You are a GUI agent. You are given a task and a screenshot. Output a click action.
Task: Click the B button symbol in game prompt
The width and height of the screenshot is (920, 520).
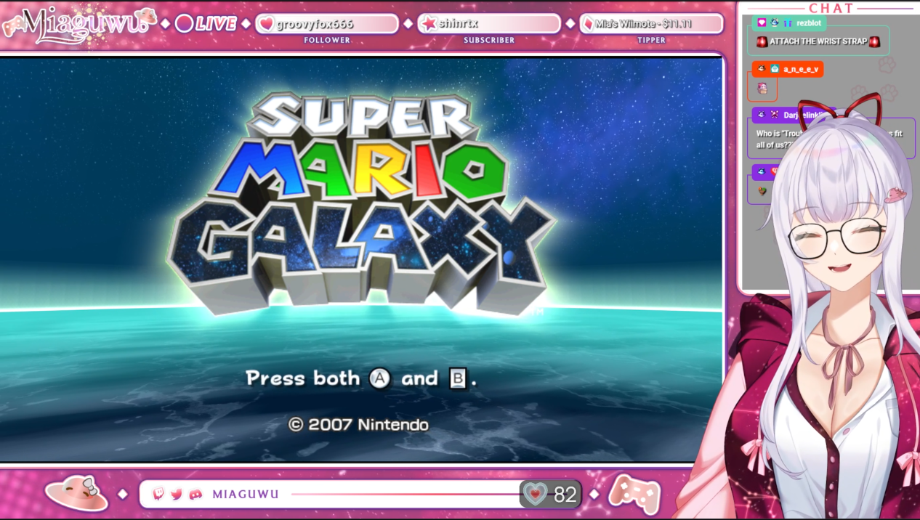[x=457, y=378]
